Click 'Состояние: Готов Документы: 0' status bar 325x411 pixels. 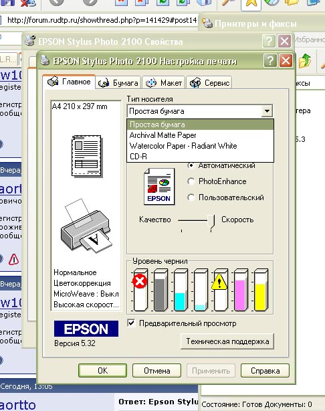[257, 404]
